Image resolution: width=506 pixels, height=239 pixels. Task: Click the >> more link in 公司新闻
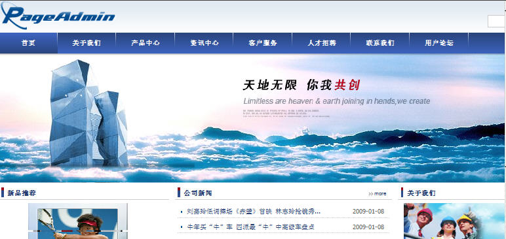point(378,194)
